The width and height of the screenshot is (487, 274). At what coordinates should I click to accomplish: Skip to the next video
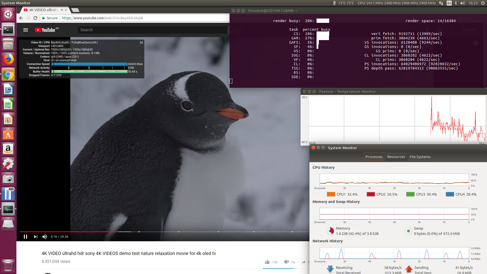click(x=36, y=237)
